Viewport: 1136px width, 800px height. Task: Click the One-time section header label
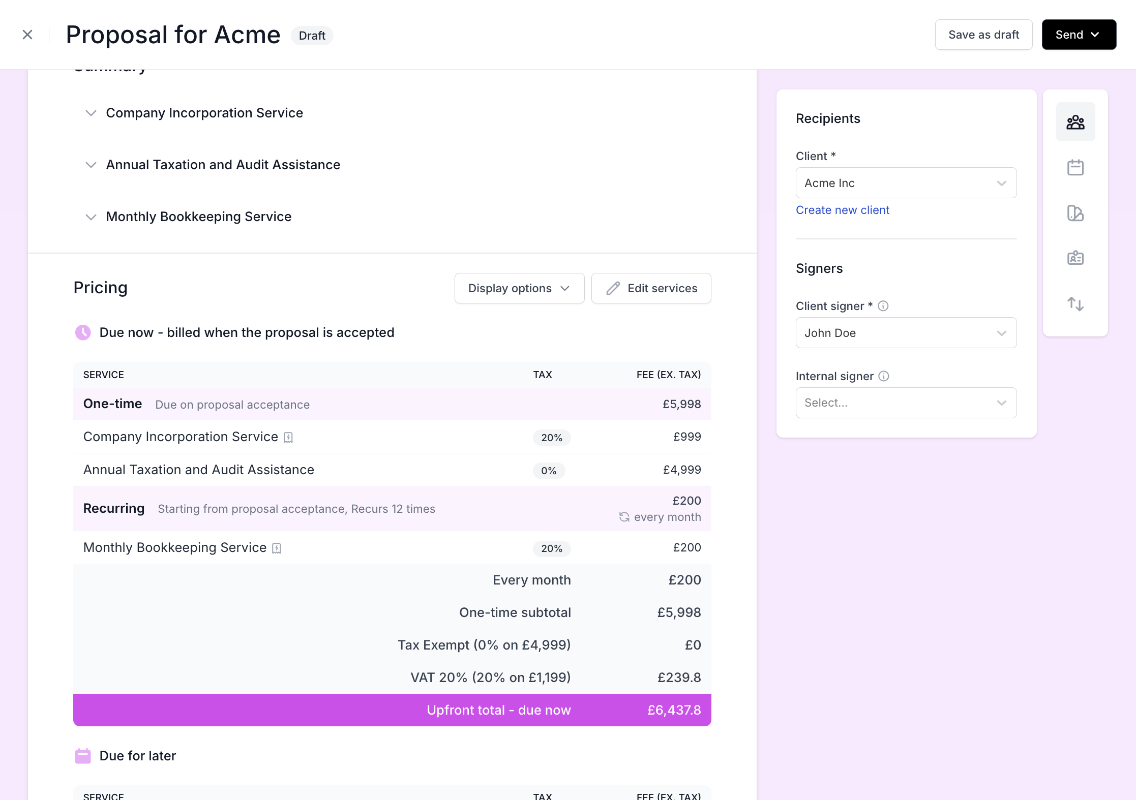pyautogui.click(x=112, y=404)
